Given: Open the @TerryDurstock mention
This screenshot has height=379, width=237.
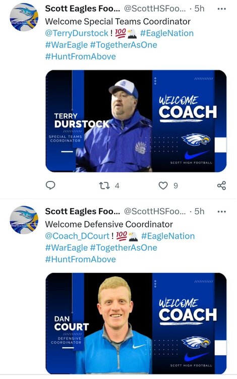Looking at the screenshot, I should point(77,33).
